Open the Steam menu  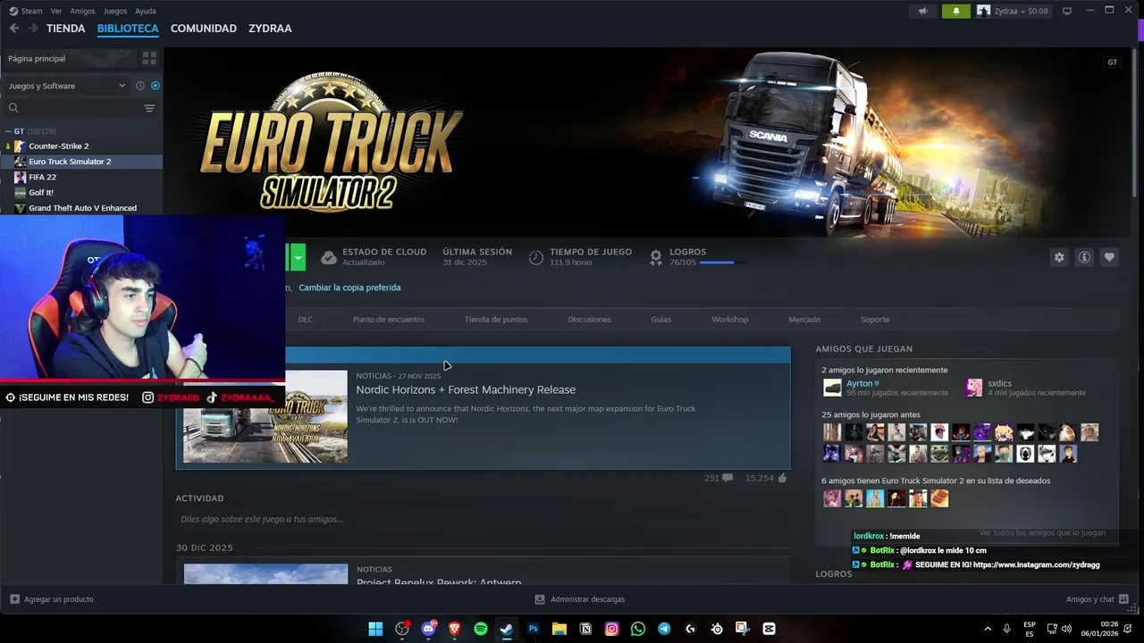tap(27, 11)
